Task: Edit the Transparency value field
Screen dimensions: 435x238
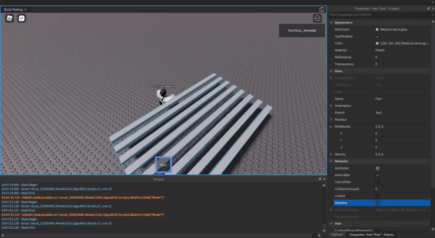Action: (x=402, y=64)
